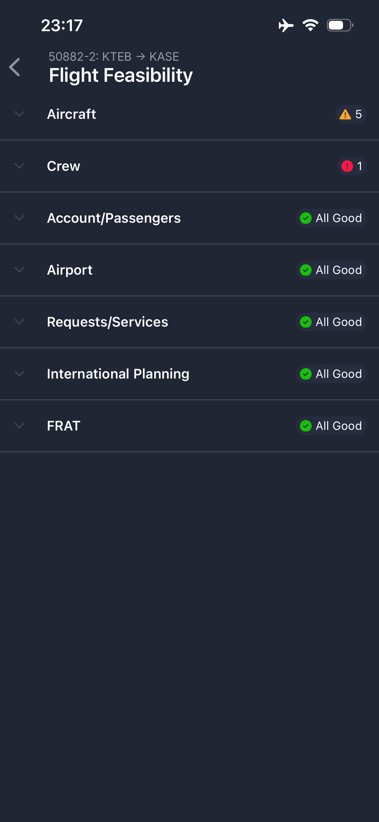Viewport: 379px width, 822px height.
Task: Toggle the Airport section chevron
Action: 19,270
